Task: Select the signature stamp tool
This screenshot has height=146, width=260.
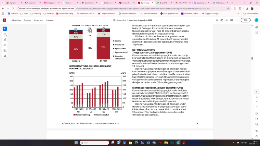Action: 5,56
